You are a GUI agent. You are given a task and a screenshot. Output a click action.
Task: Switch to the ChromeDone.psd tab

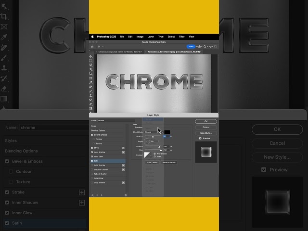click(120, 52)
